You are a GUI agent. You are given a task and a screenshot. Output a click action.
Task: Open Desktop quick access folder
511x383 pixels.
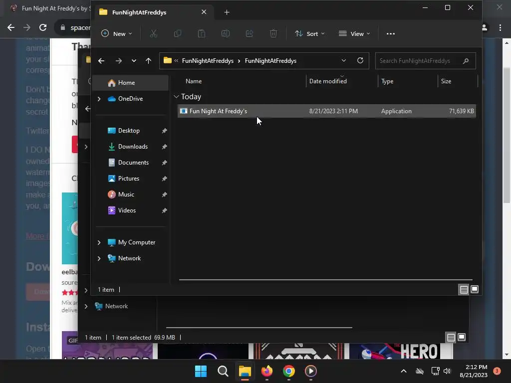pos(129,131)
